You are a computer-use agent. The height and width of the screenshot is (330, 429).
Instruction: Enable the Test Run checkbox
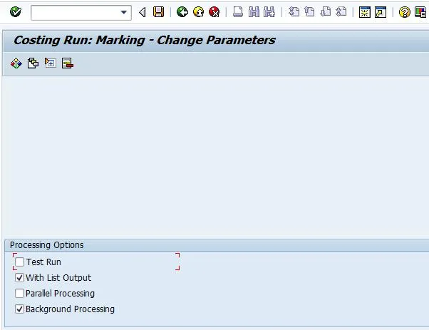click(x=19, y=262)
